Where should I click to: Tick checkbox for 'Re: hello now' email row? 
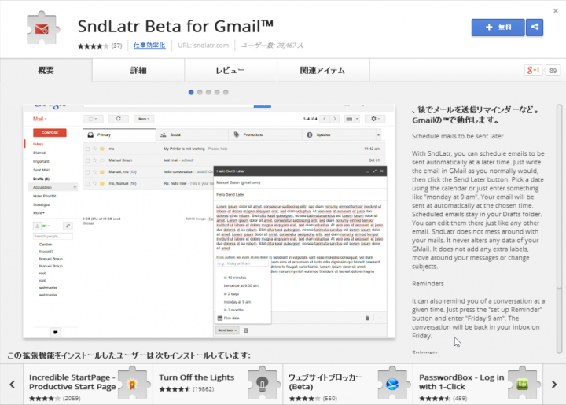87,183
